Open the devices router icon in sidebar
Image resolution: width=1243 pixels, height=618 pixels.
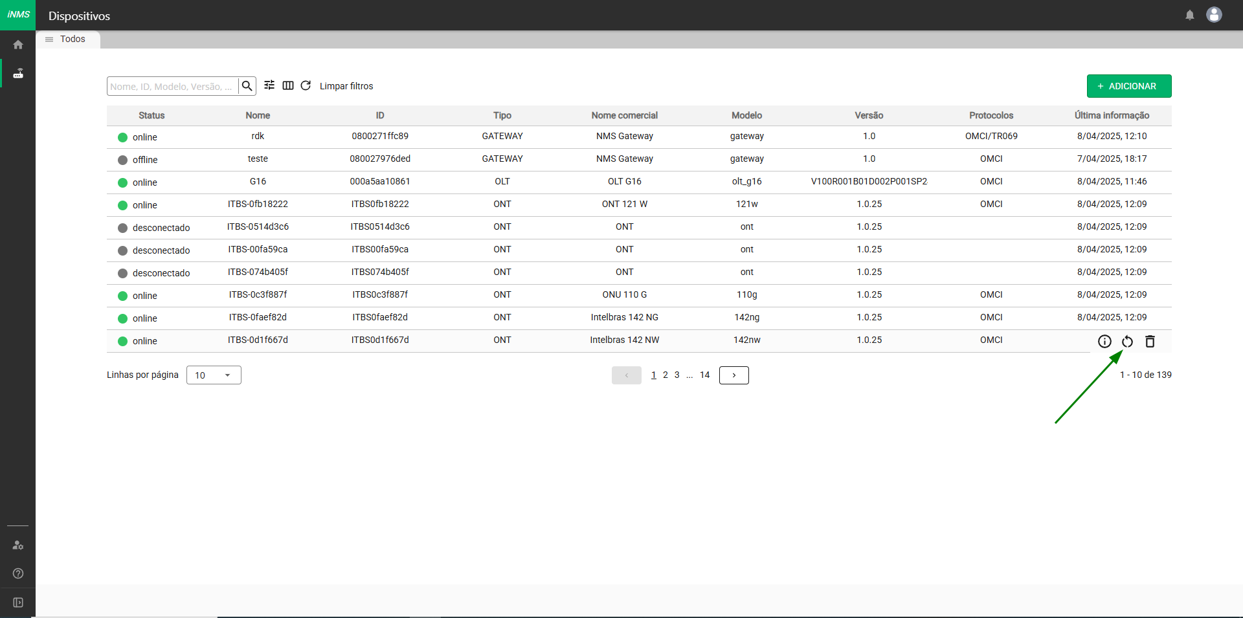click(18, 73)
